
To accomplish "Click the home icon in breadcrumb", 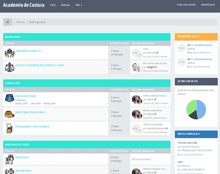I will point(7,22).
